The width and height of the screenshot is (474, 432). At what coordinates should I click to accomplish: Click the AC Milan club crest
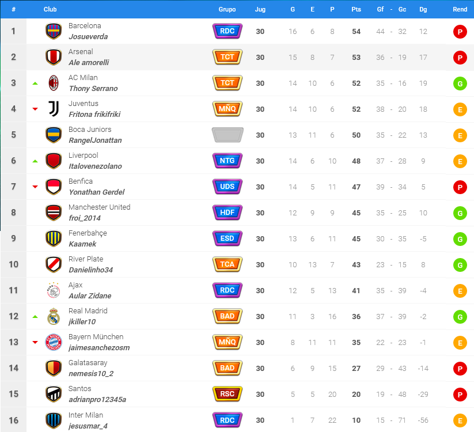[x=54, y=83]
